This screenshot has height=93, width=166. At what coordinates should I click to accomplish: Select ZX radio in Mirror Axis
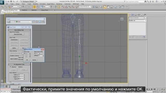[28, 57]
